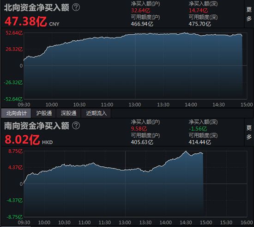Click southbound 可用额度(深) value 414.44亿
The height and width of the screenshot is (227, 254).
tap(200, 142)
